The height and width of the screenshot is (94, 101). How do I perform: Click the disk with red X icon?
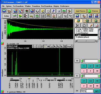[21, 11]
